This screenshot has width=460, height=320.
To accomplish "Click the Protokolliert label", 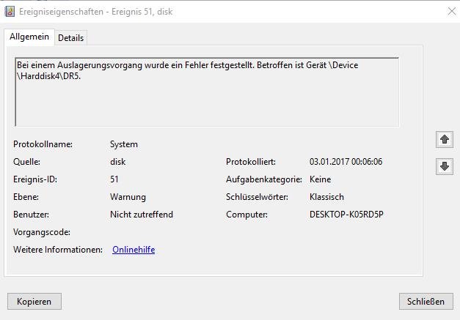I will tap(251, 162).
